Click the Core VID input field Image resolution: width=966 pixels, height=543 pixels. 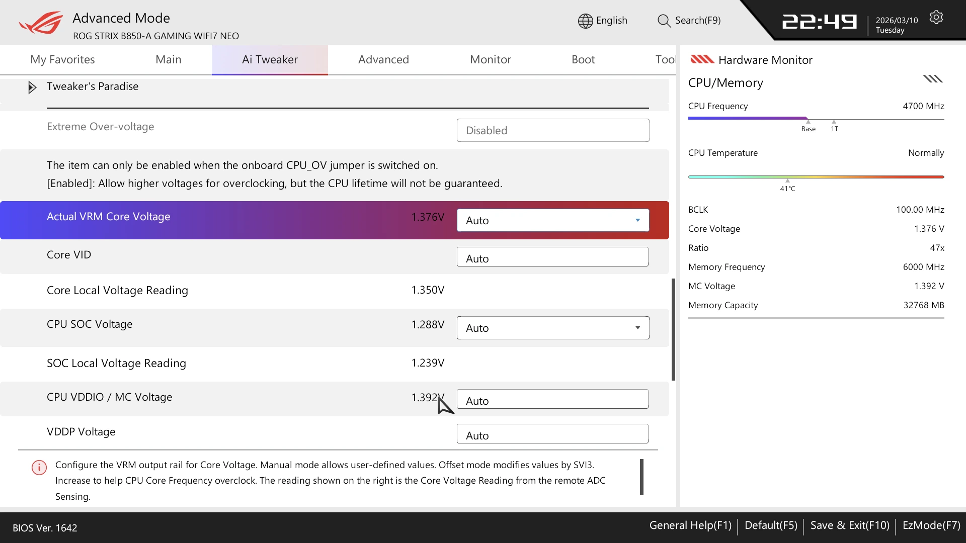(552, 257)
